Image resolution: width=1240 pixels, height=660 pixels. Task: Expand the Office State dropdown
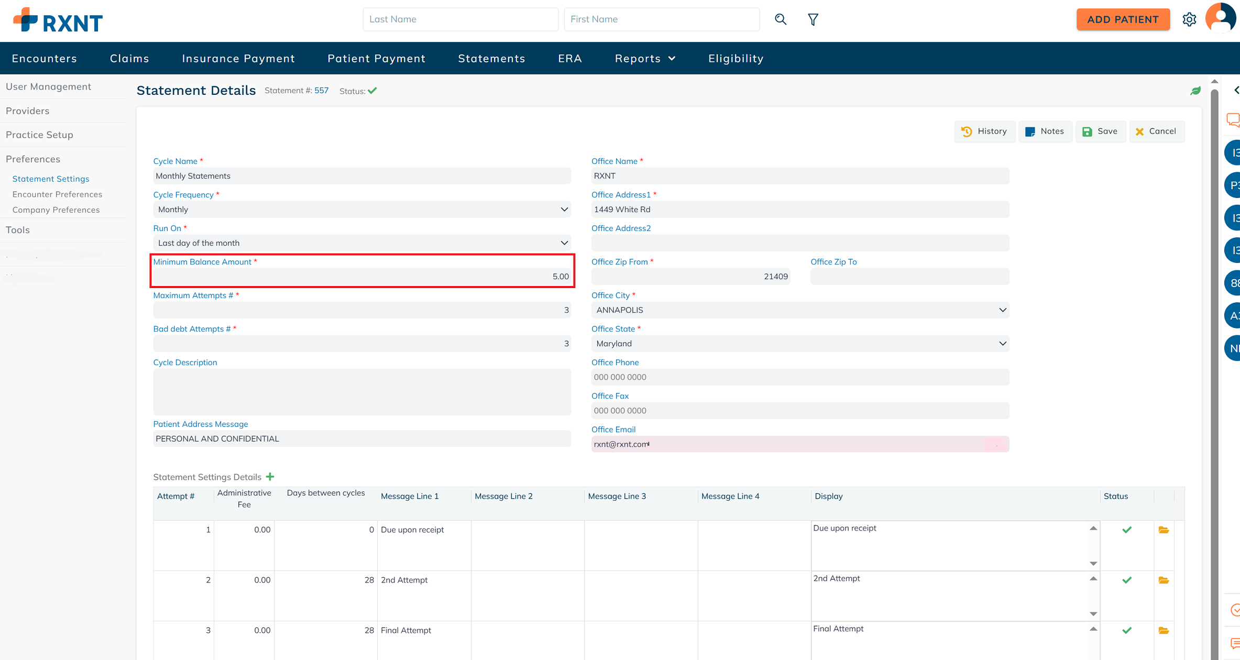click(x=800, y=344)
